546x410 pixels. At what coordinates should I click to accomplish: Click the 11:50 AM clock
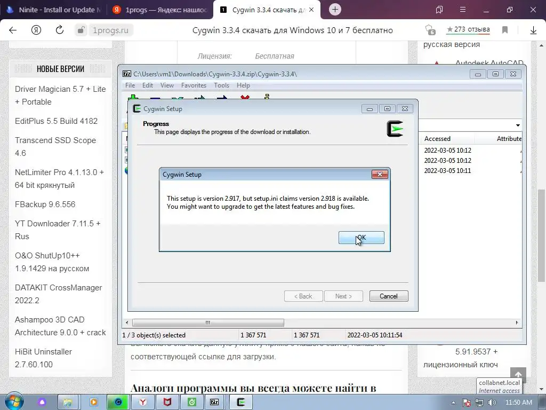click(x=518, y=403)
